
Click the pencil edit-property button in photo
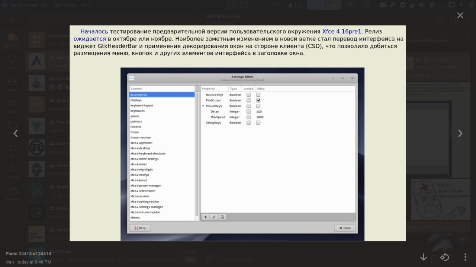[214, 217]
